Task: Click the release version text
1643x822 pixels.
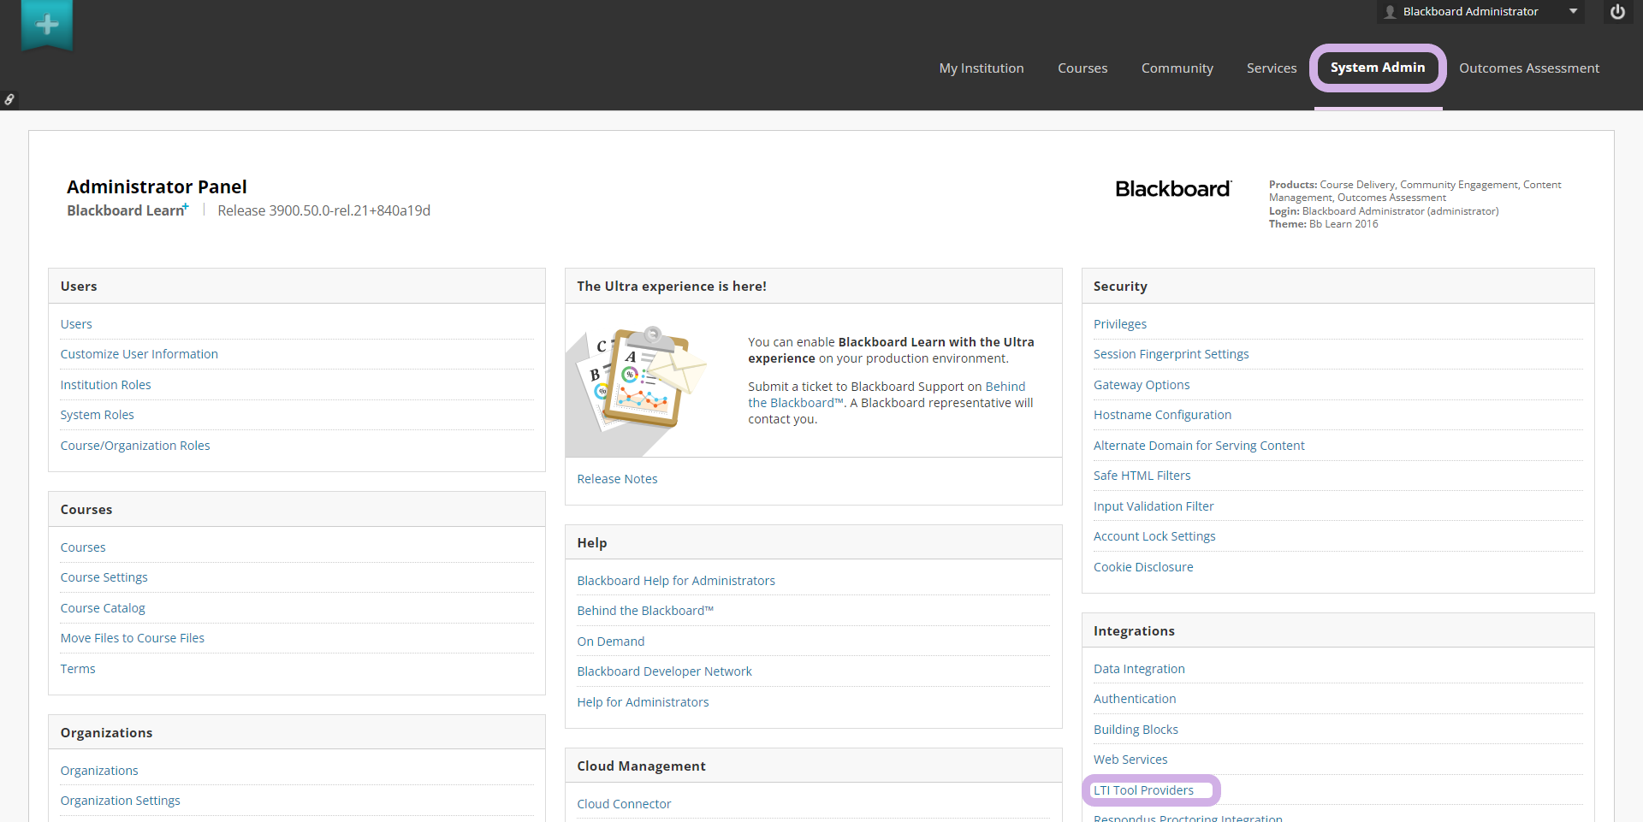Action: pyautogui.click(x=324, y=210)
